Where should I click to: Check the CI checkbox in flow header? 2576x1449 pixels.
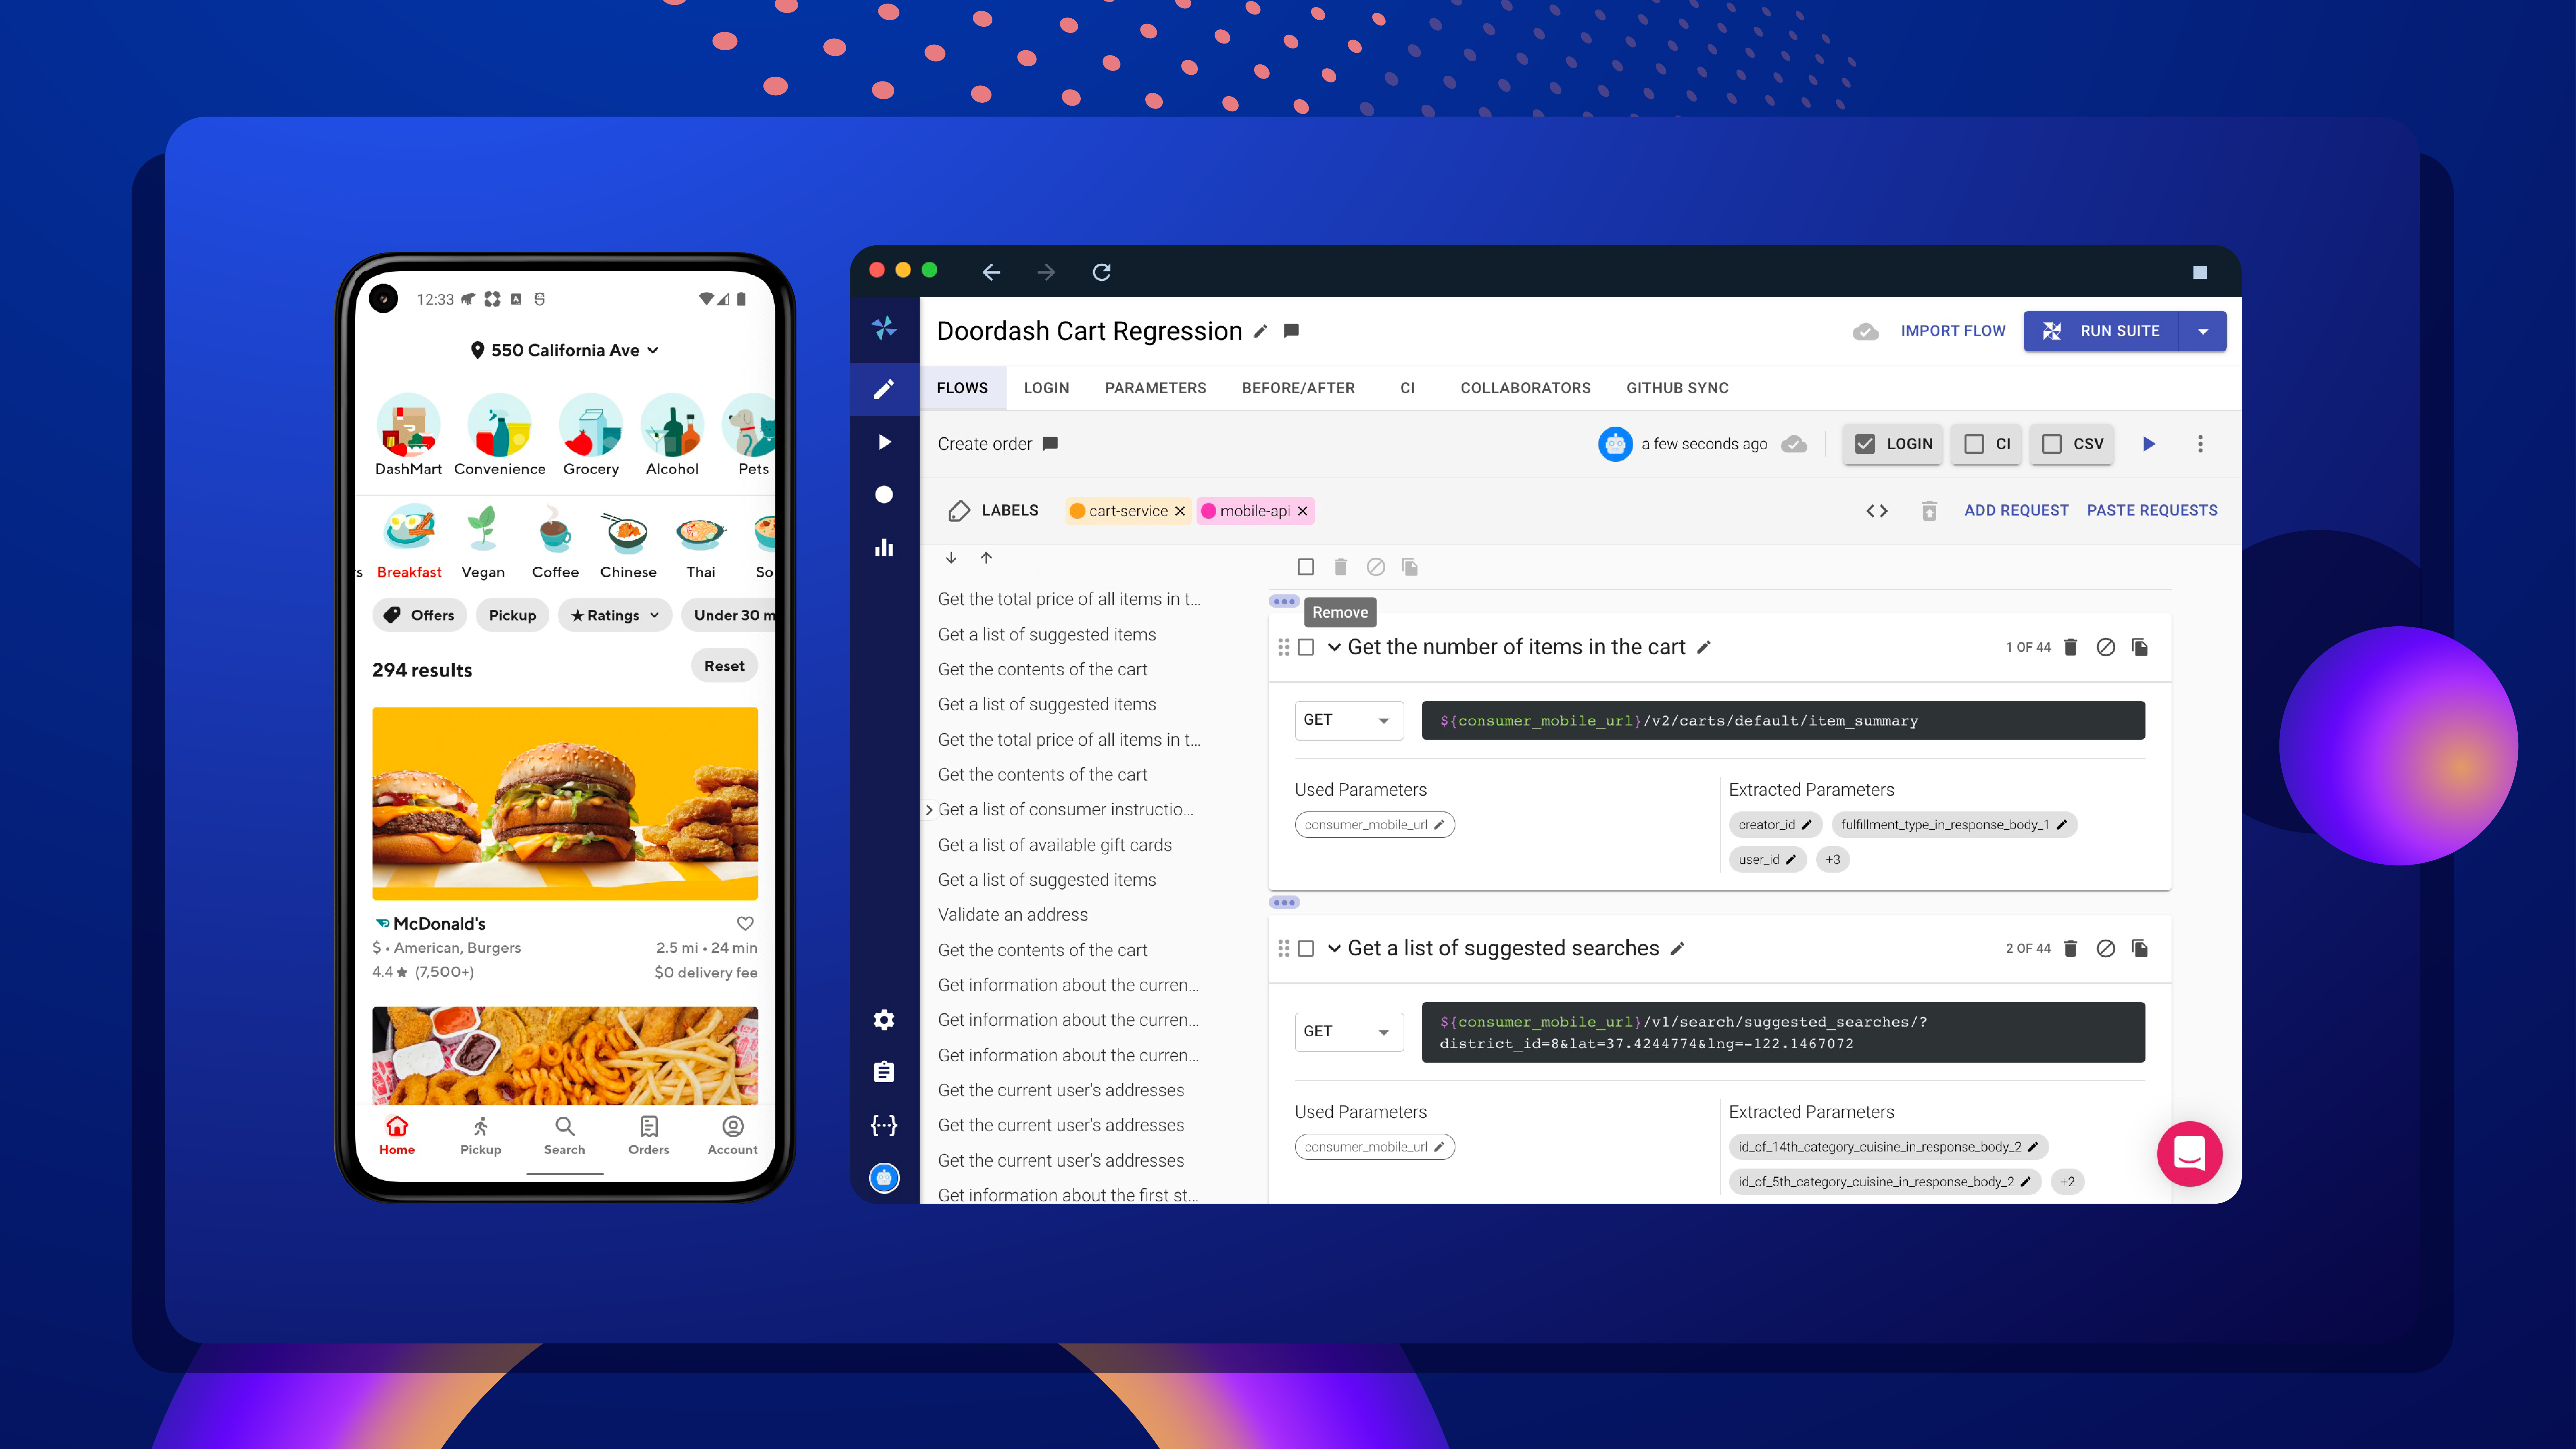[x=1974, y=443]
